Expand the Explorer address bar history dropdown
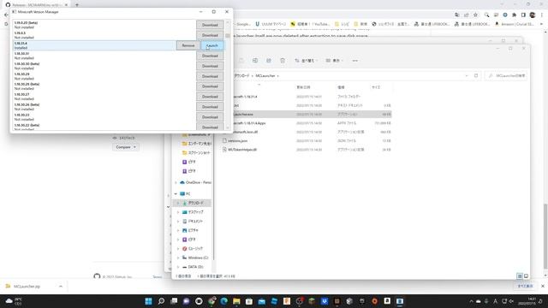The height and width of the screenshot is (308, 548). [x=467, y=76]
